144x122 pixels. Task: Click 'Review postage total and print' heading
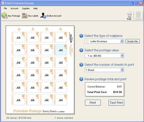[105, 79]
